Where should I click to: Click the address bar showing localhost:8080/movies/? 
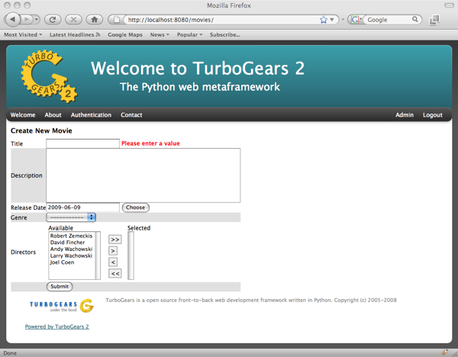222,20
